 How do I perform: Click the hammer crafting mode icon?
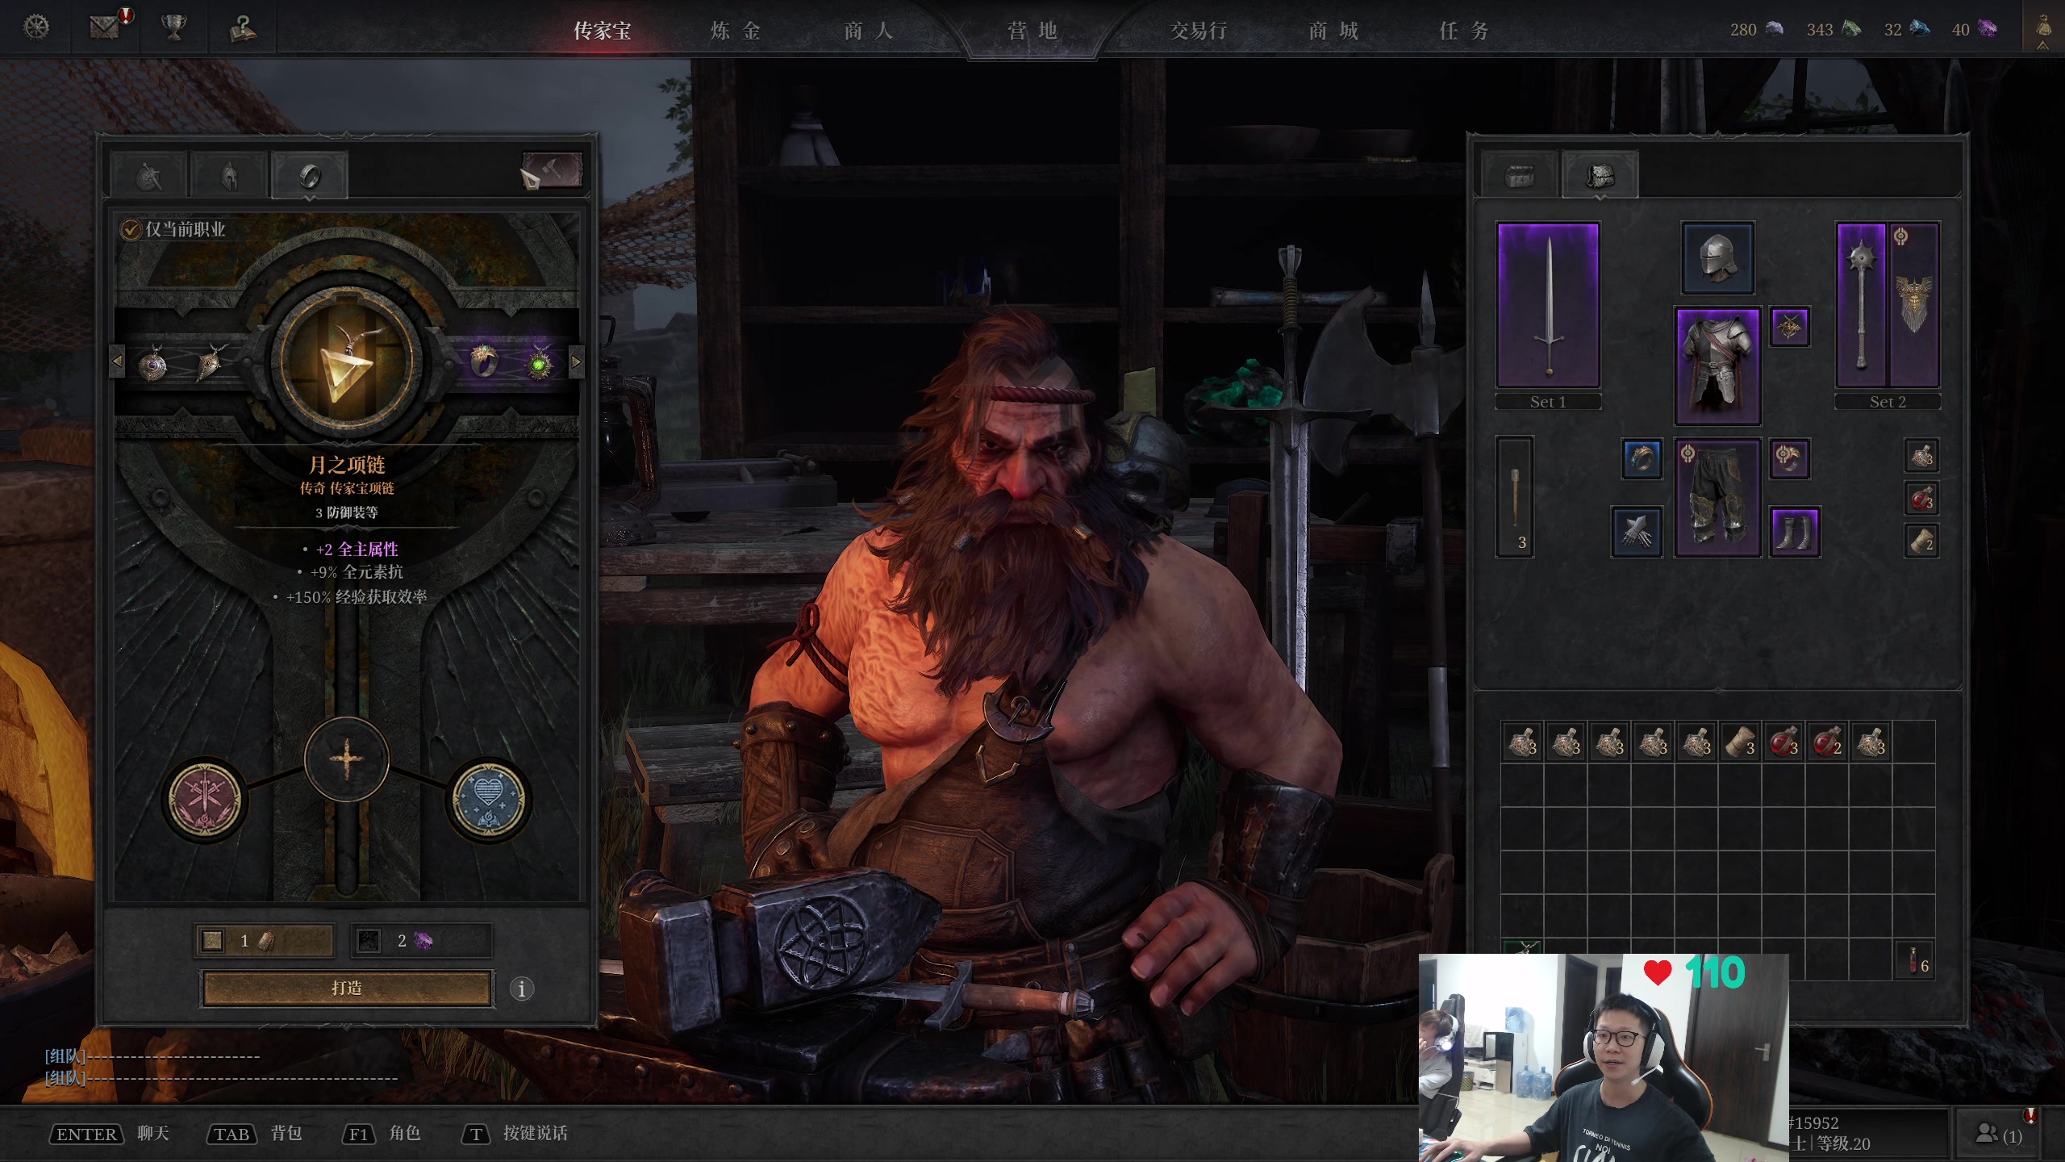coord(552,170)
